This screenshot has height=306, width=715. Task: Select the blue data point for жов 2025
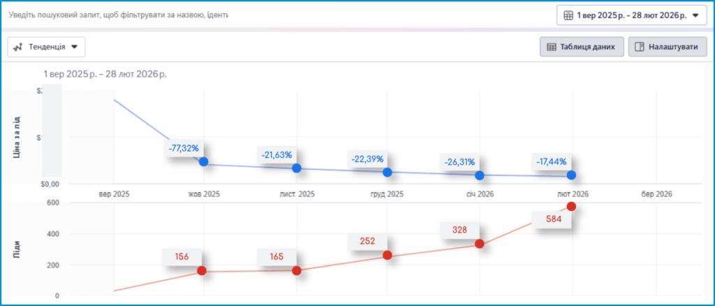[x=203, y=162]
